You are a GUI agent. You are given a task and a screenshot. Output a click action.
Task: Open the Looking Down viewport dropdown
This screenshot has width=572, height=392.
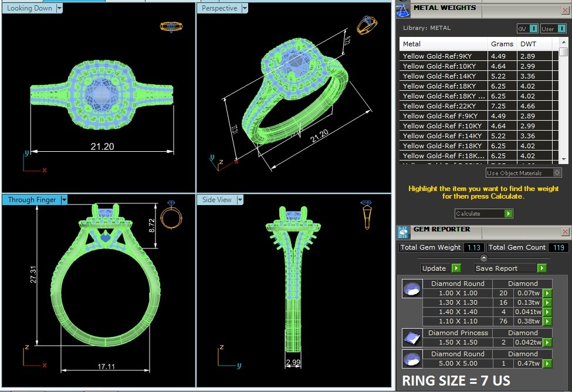point(59,8)
